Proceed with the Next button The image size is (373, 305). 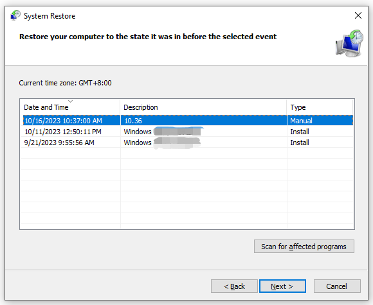282,286
